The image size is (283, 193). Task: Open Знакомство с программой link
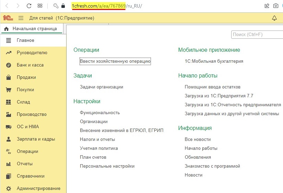tap(212, 166)
